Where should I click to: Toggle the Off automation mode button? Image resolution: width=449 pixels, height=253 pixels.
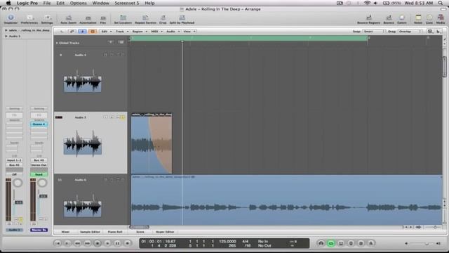point(14,174)
